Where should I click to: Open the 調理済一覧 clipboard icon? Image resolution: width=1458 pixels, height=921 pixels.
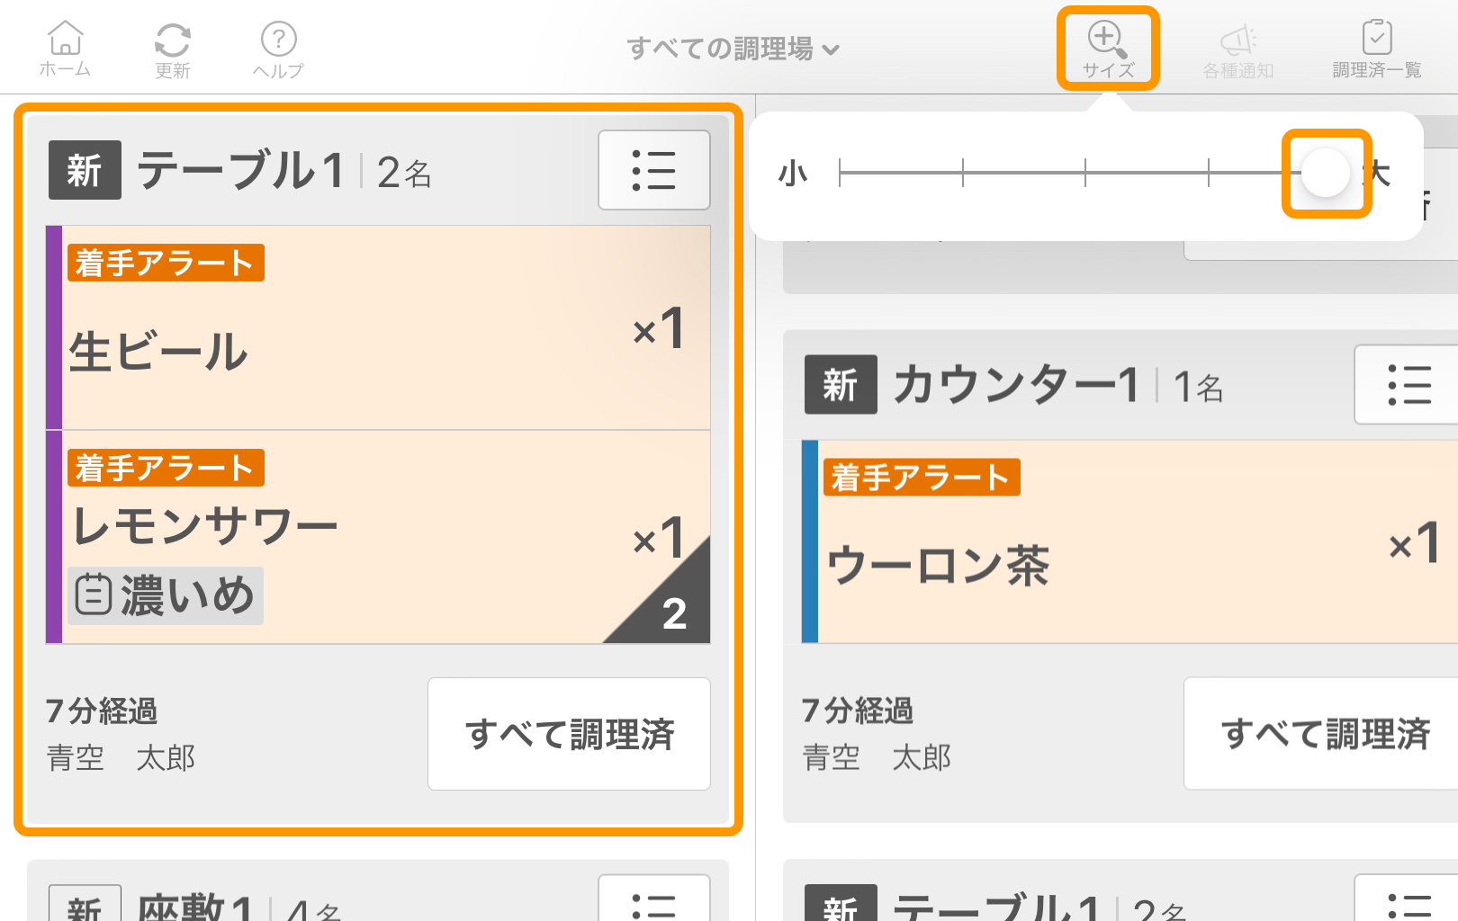click(1377, 50)
